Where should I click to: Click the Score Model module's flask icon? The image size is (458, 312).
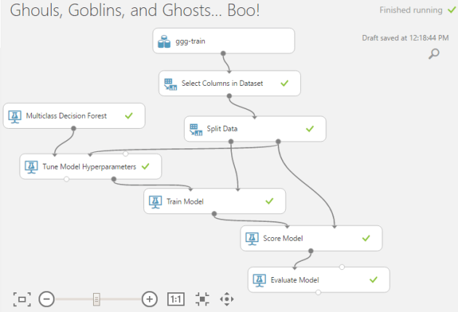point(253,238)
